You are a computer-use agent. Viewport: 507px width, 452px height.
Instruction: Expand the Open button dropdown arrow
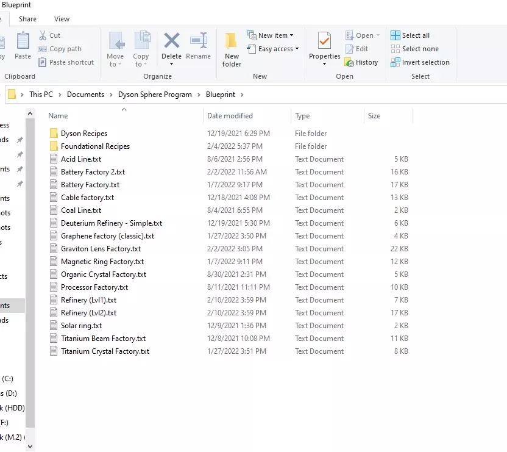pyautogui.click(x=378, y=35)
